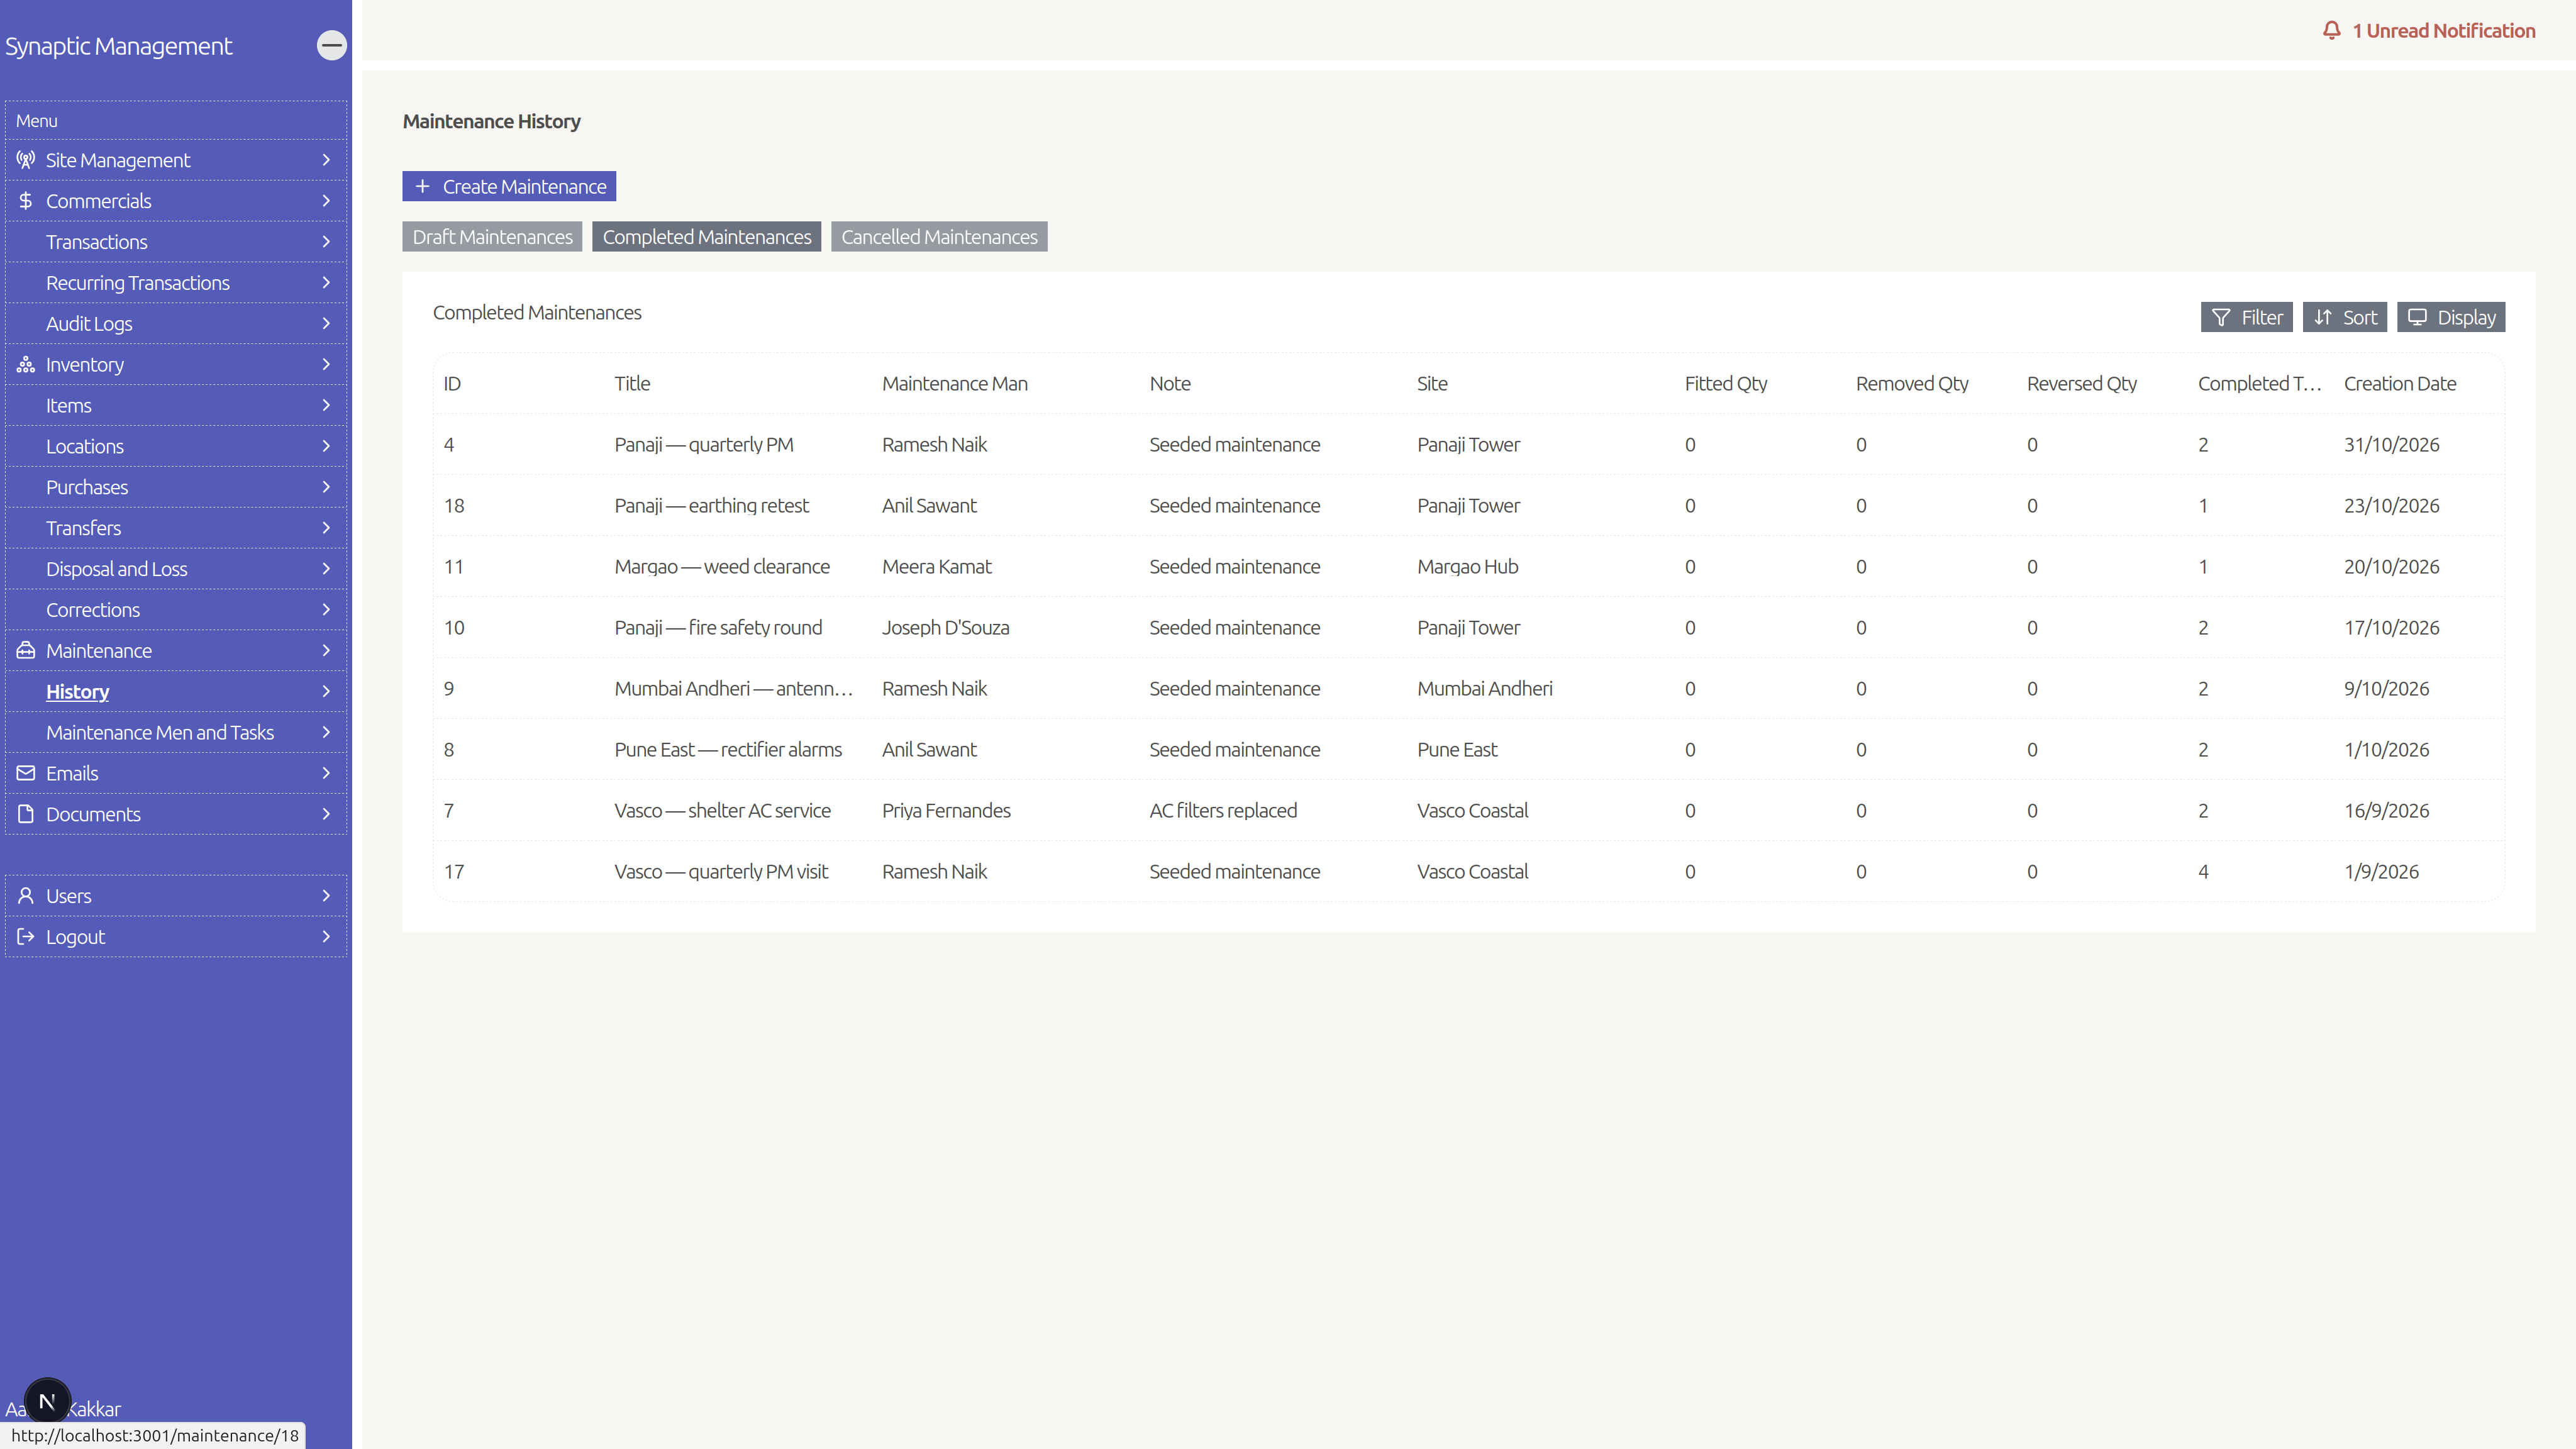2576x1449 pixels.
Task: Click Mumbai Andheri site cell
Action: click(1485, 689)
